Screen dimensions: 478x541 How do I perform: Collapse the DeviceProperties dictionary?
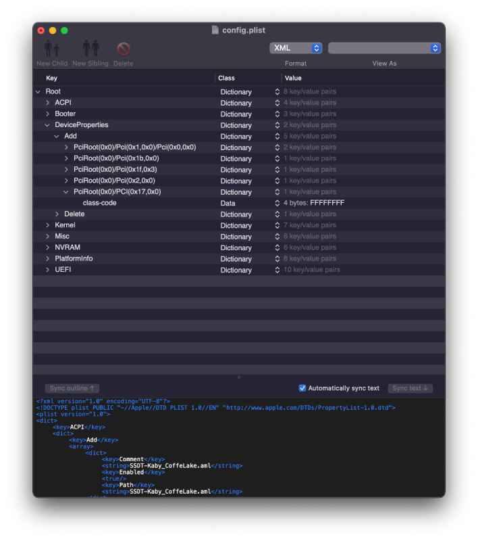[x=48, y=125]
